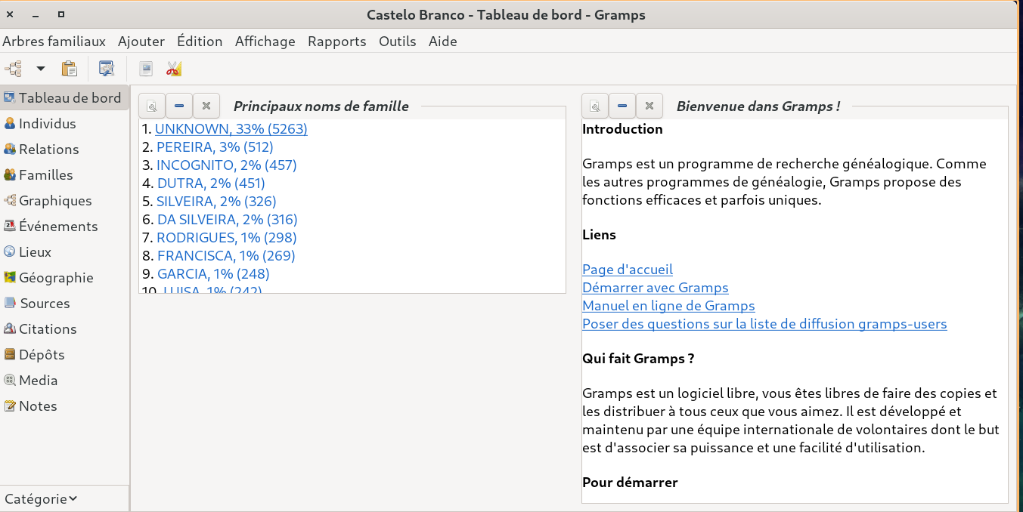Open the Aide menu
This screenshot has width=1023, height=512.
click(443, 42)
